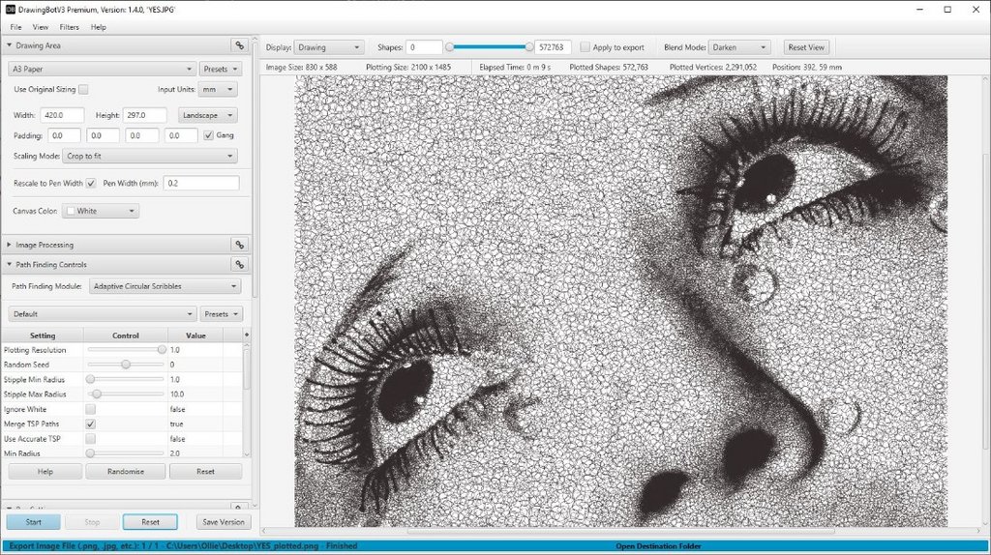Click the Randomise button
Screen dimensions: 991x555
pos(126,472)
